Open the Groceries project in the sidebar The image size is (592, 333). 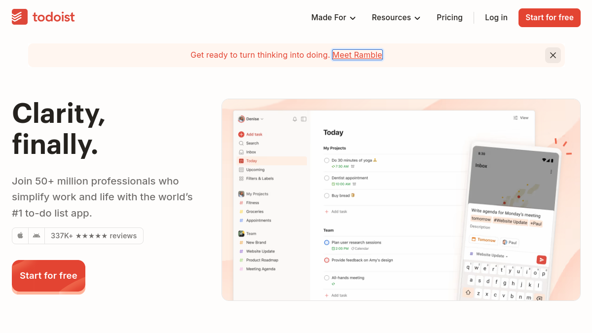tap(252, 212)
